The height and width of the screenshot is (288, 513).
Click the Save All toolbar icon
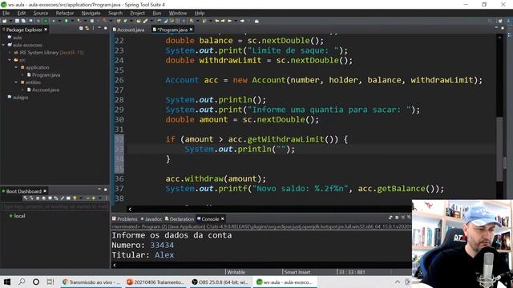[23, 21]
